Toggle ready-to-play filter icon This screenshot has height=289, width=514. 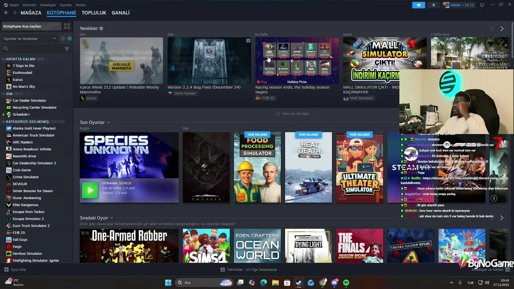69,39
